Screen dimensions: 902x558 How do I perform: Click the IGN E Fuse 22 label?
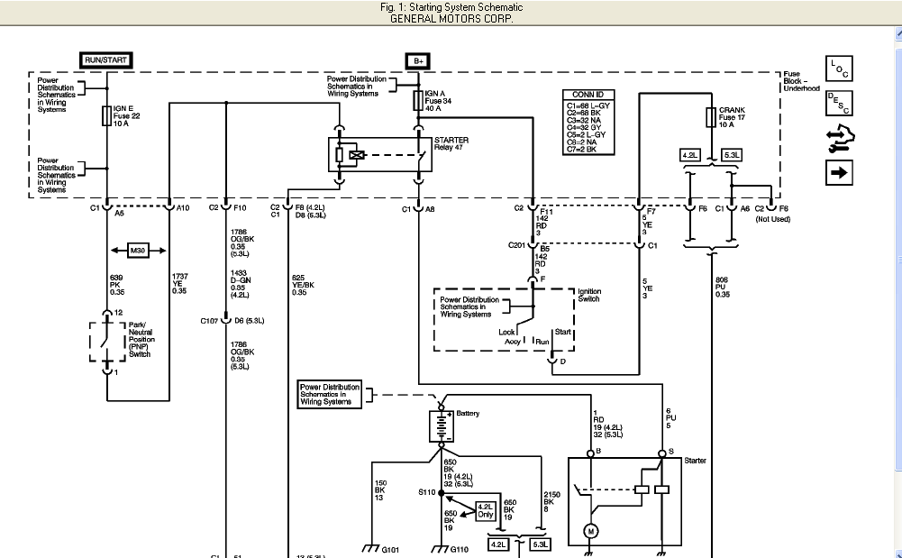click(126, 115)
